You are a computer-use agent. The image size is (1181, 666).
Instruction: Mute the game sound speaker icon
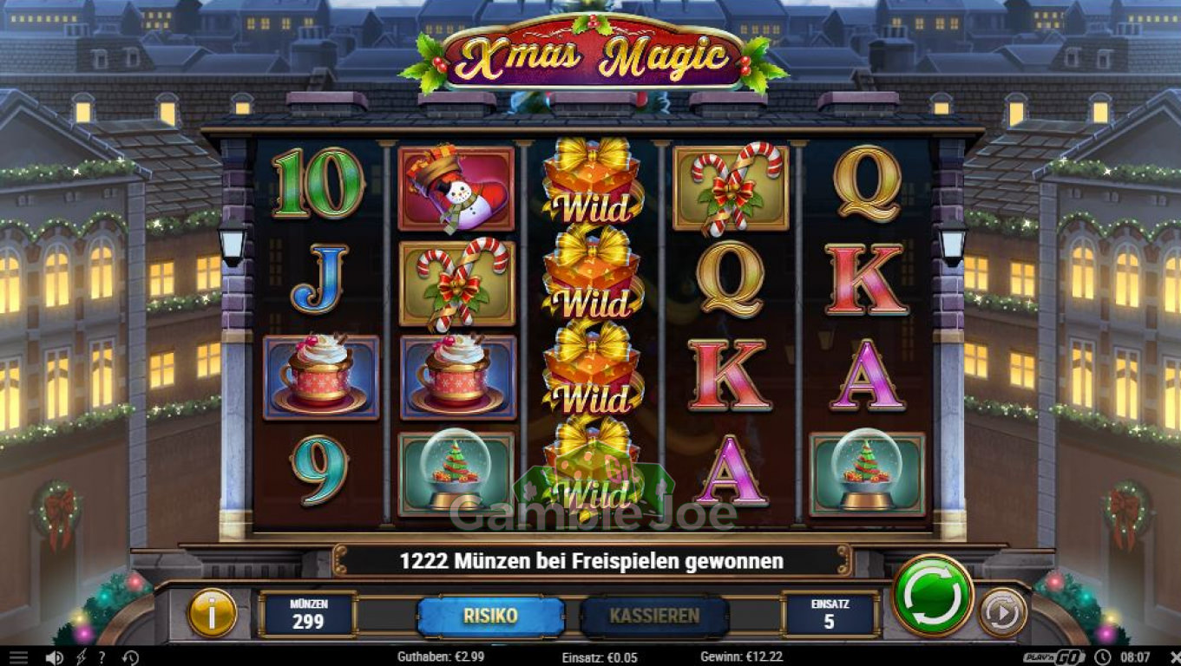click(x=54, y=657)
